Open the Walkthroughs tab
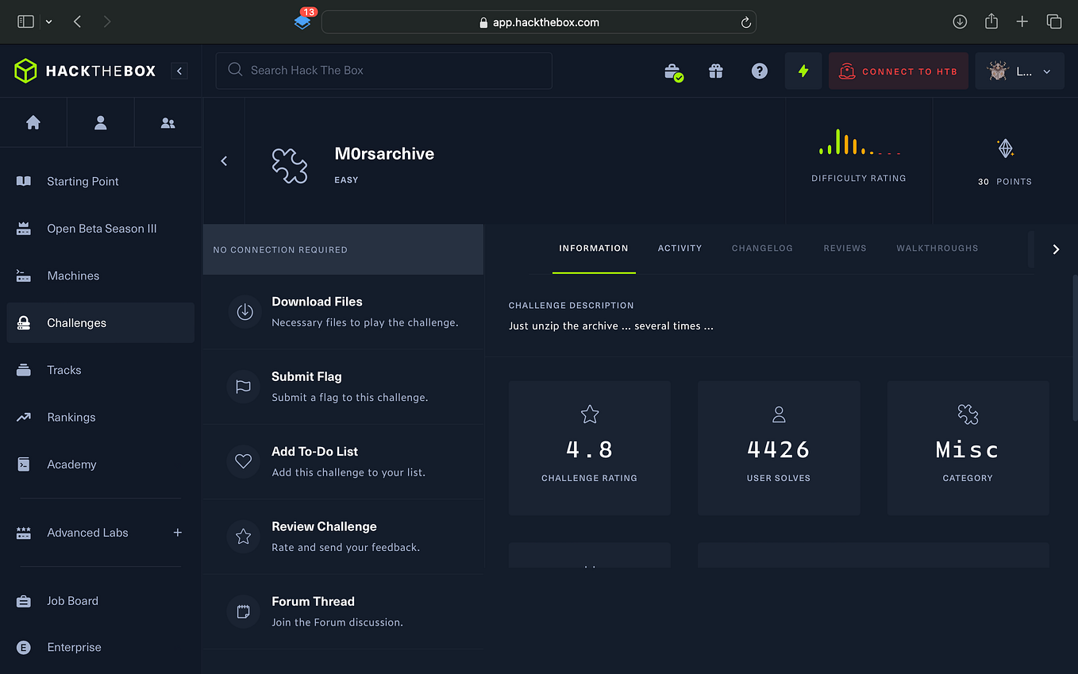Viewport: 1078px width, 674px height. click(937, 248)
